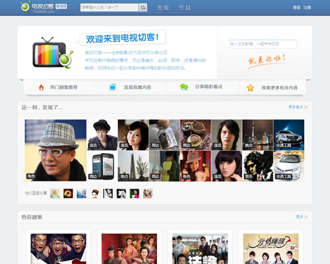The width and height of the screenshot is (330, 264).
Task: Open the large man in plaid hat thumbnail
Action: [55, 150]
